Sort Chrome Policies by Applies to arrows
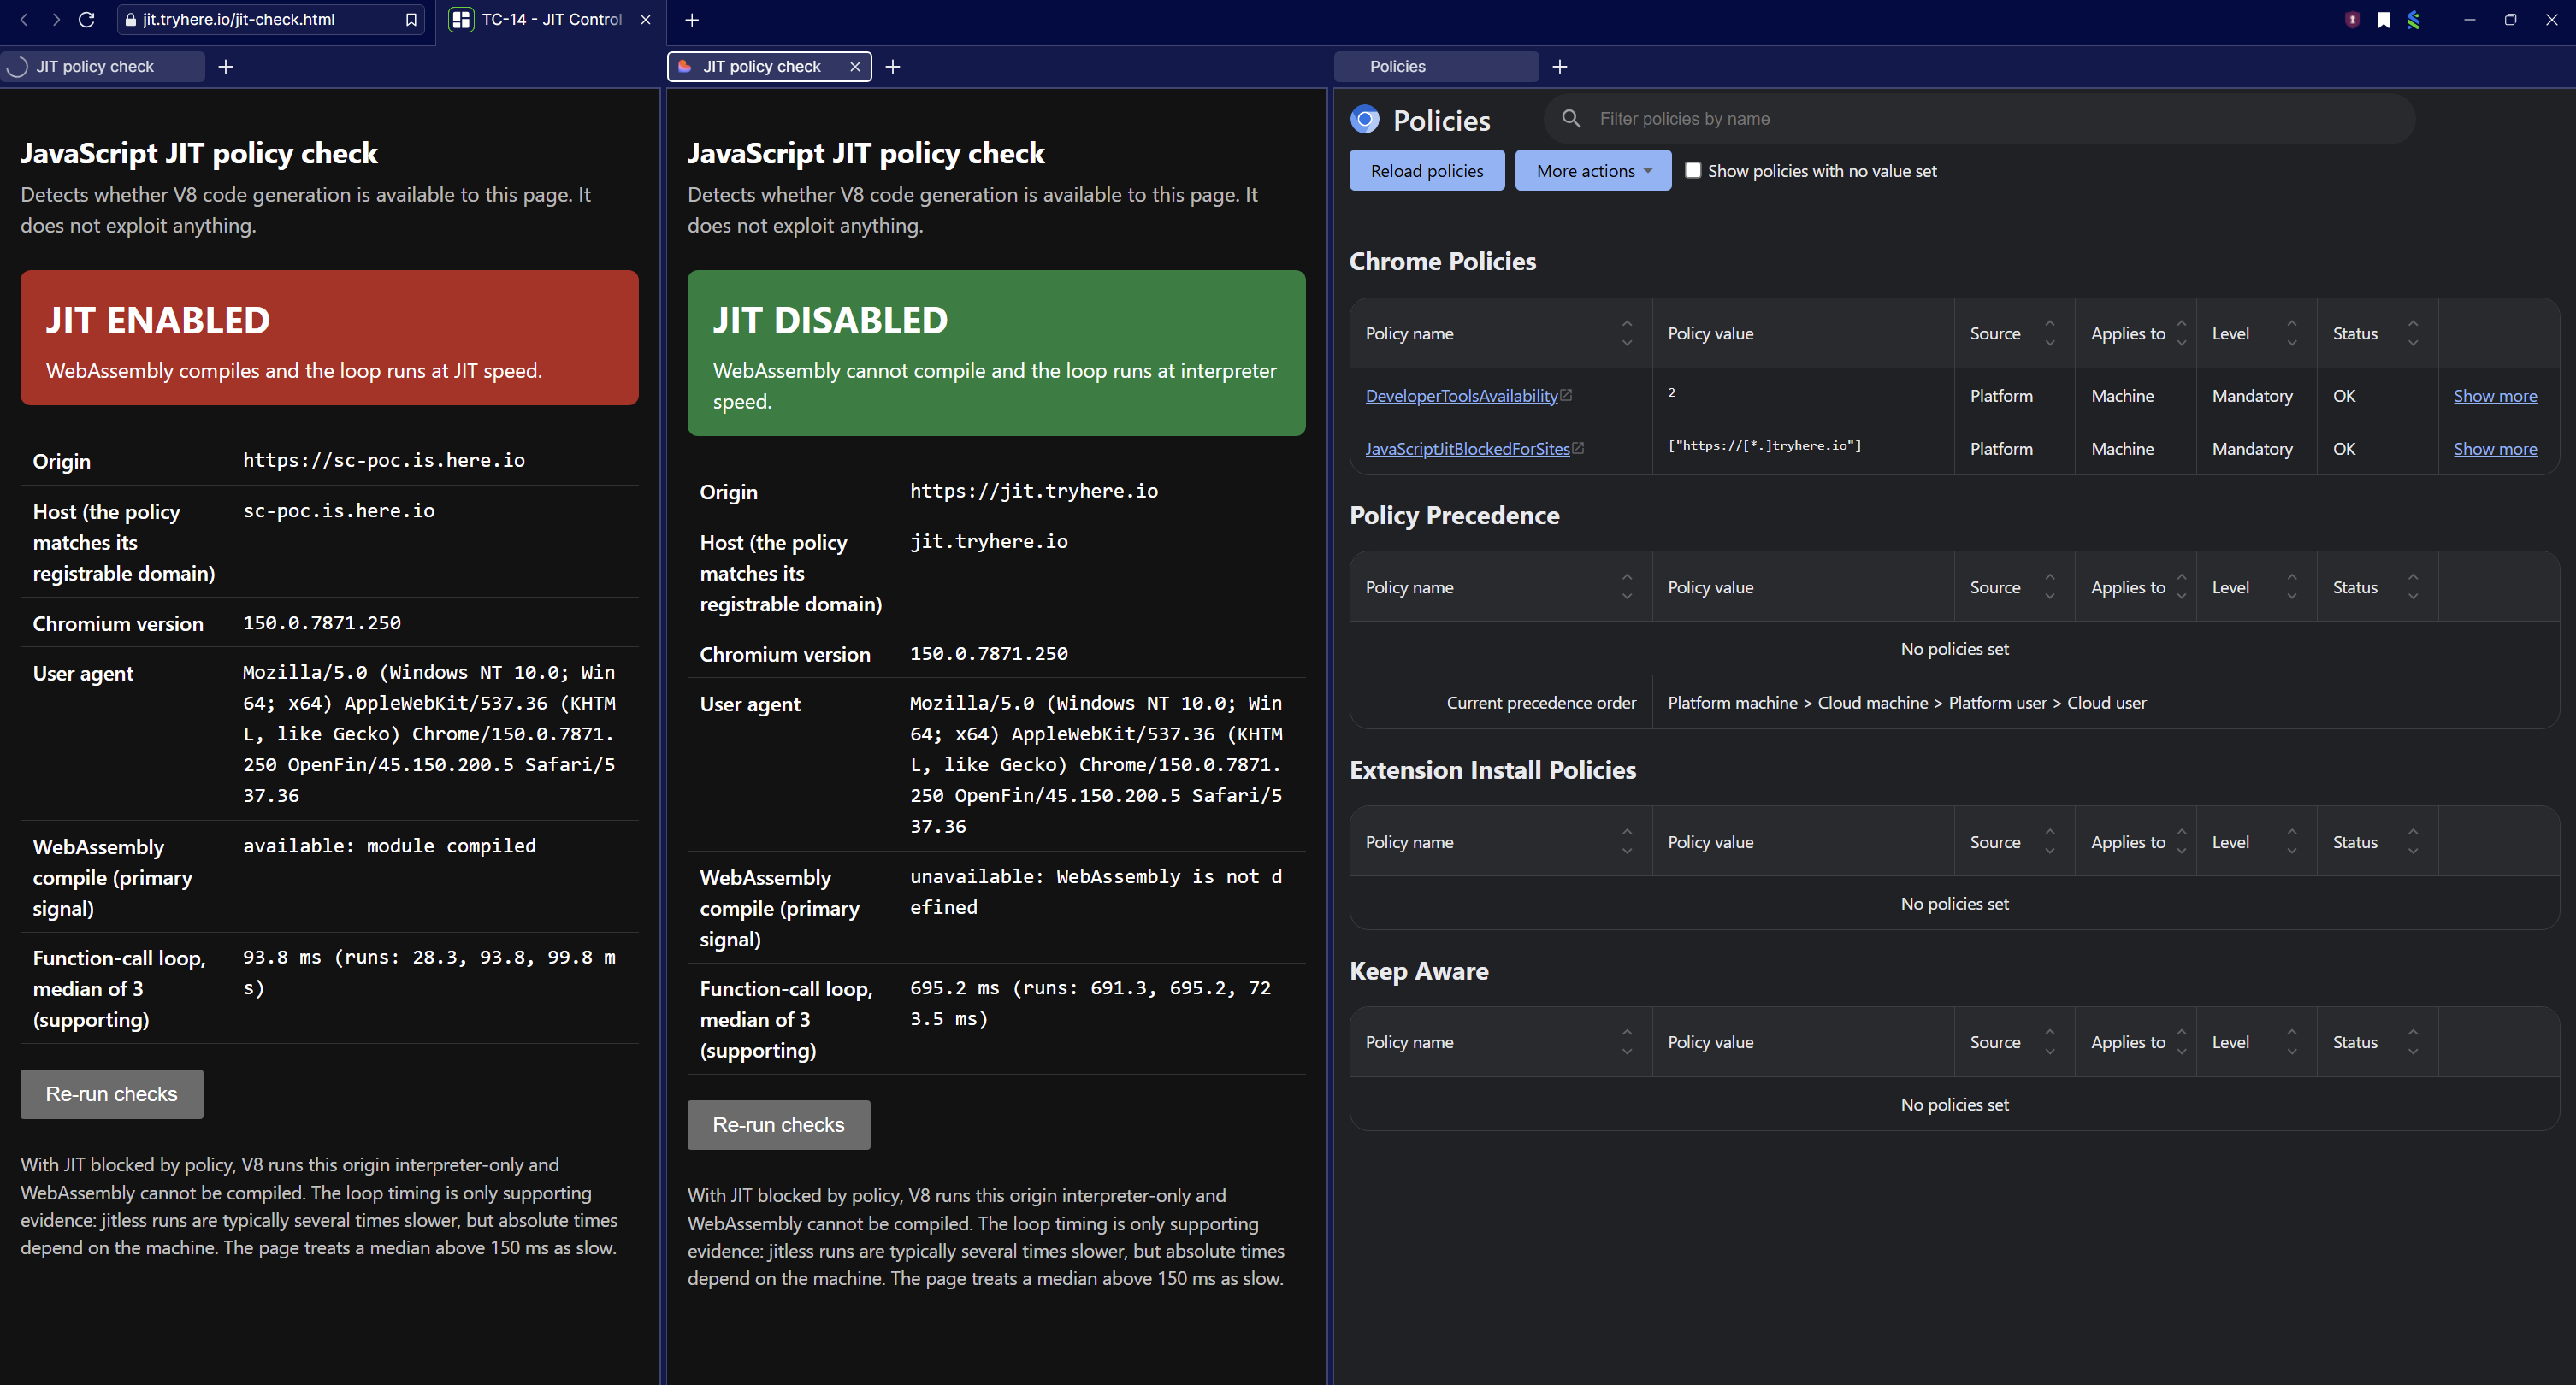 [x=2182, y=333]
